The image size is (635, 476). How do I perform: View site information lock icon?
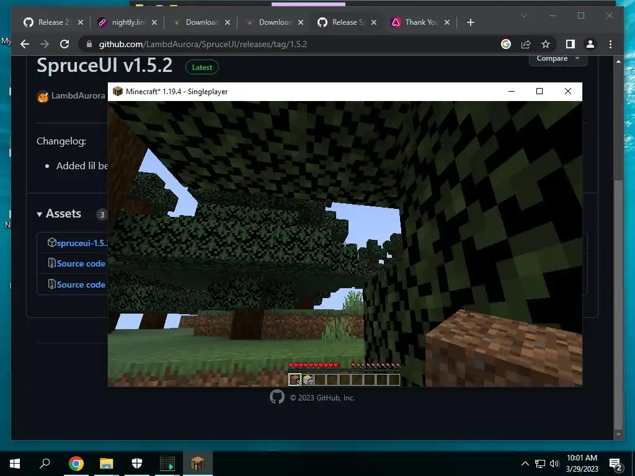(x=89, y=44)
